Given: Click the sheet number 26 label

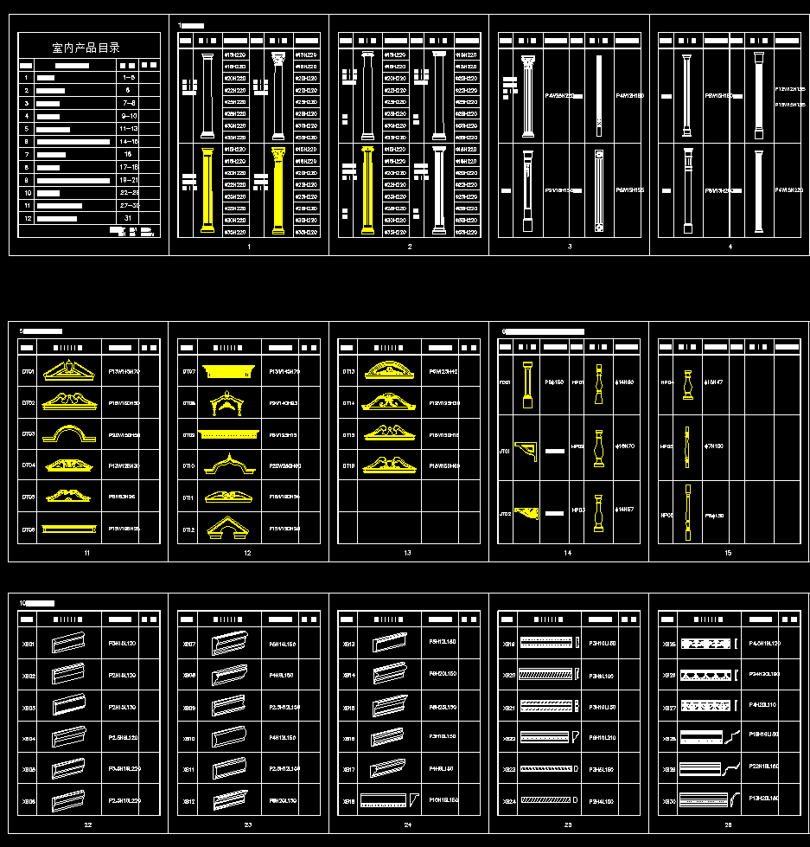Looking at the screenshot, I should (x=728, y=825).
